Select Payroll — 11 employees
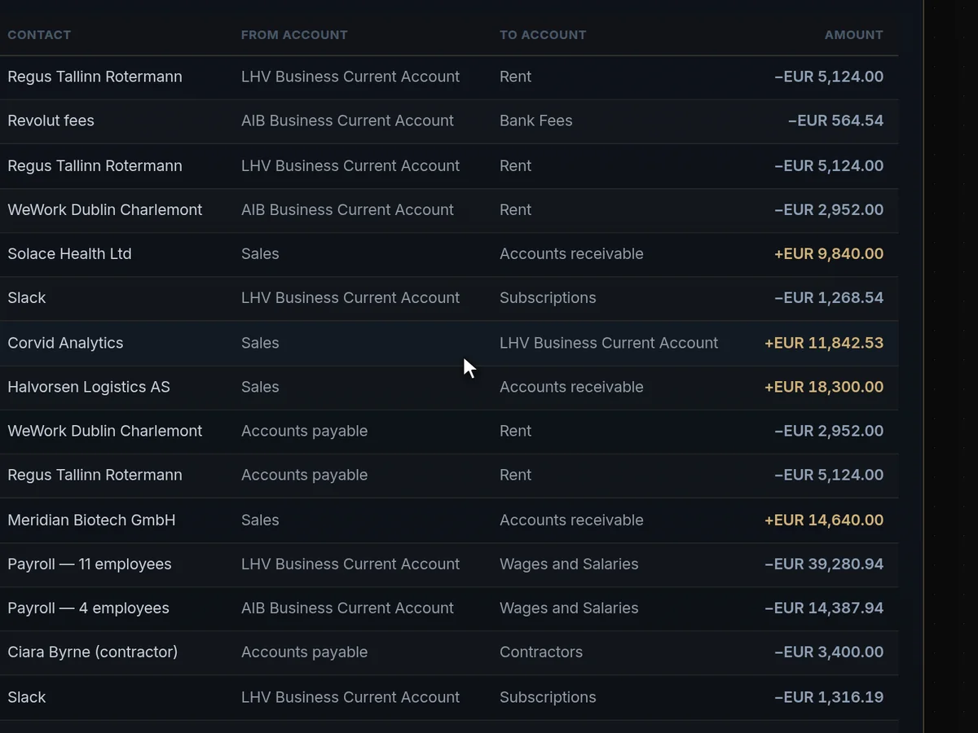The height and width of the screenshot is (733, 978). (90, 564)
